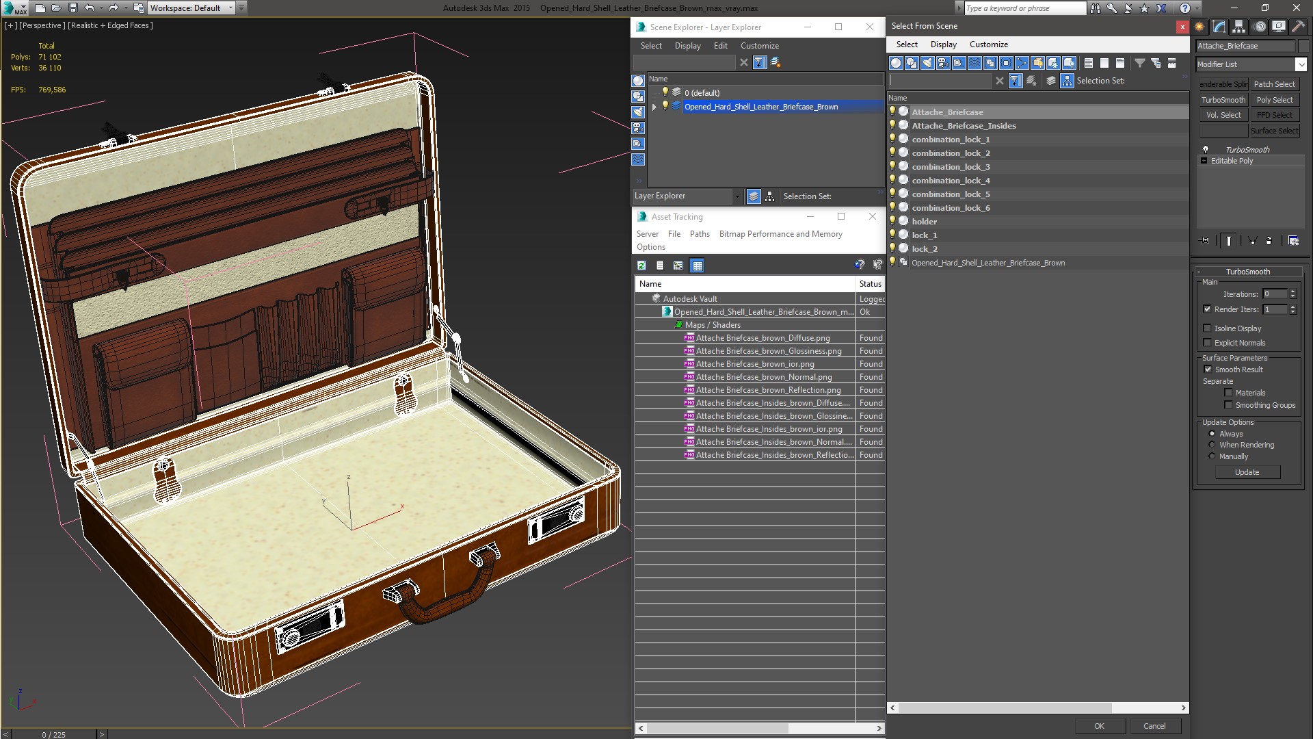The height and width of the screenshot is (739, 1313).
Task: Toggle Smooth Result checkbox
Action: tap(1208, 369)
